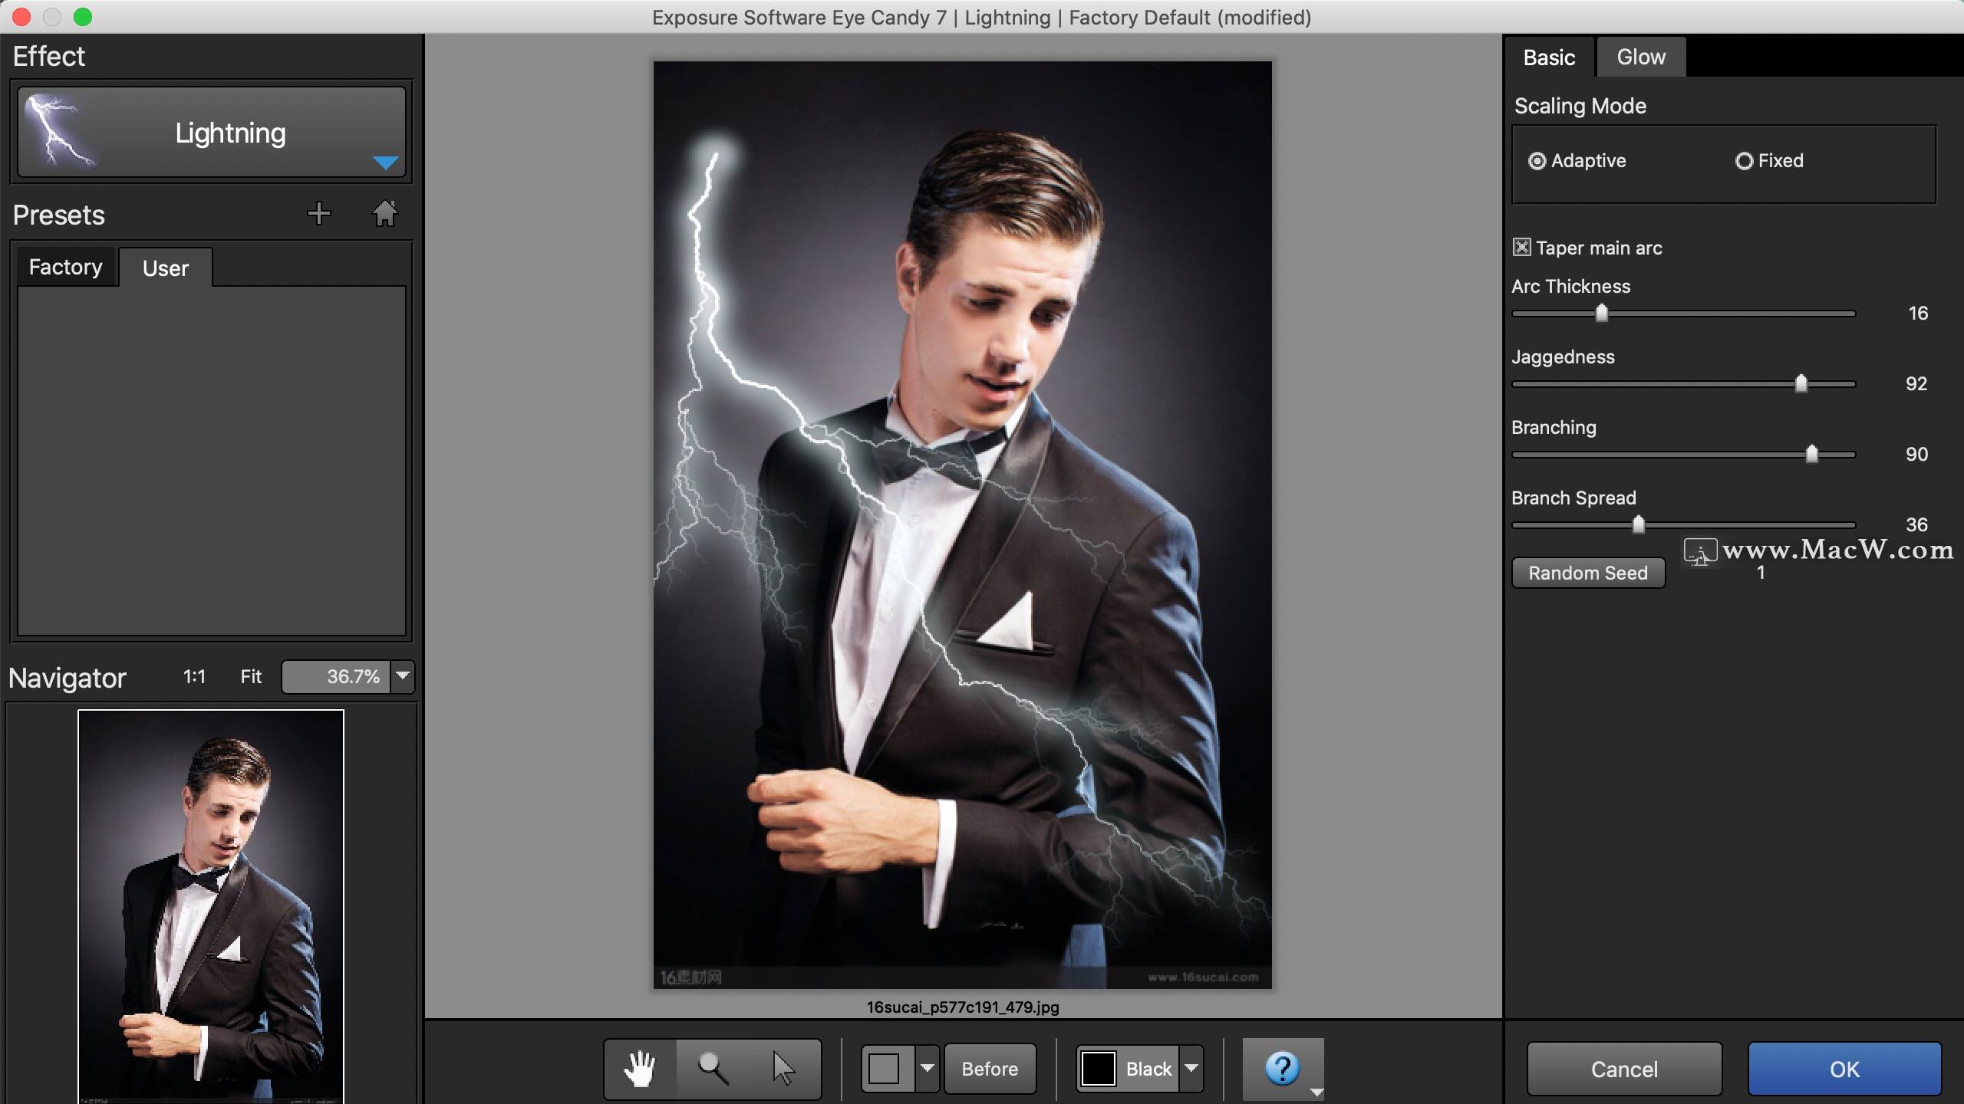Switch to the Factory presets tab
Viewport: 1964px width, 1104px height.
coord(65,267)
